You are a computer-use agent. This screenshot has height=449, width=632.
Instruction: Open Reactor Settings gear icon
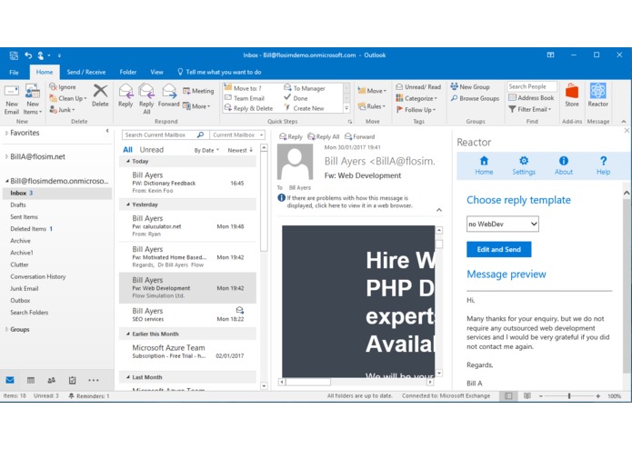point(524,161)
